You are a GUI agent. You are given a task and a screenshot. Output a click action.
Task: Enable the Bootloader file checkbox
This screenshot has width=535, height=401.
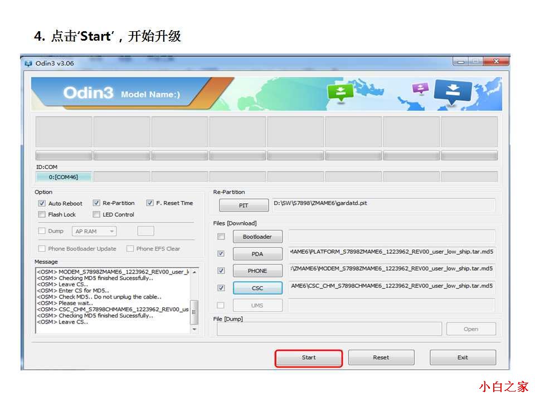coord(221,236)
